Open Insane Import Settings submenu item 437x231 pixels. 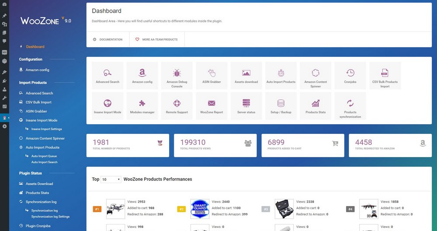pyautogui.click(x=47, y=129)
